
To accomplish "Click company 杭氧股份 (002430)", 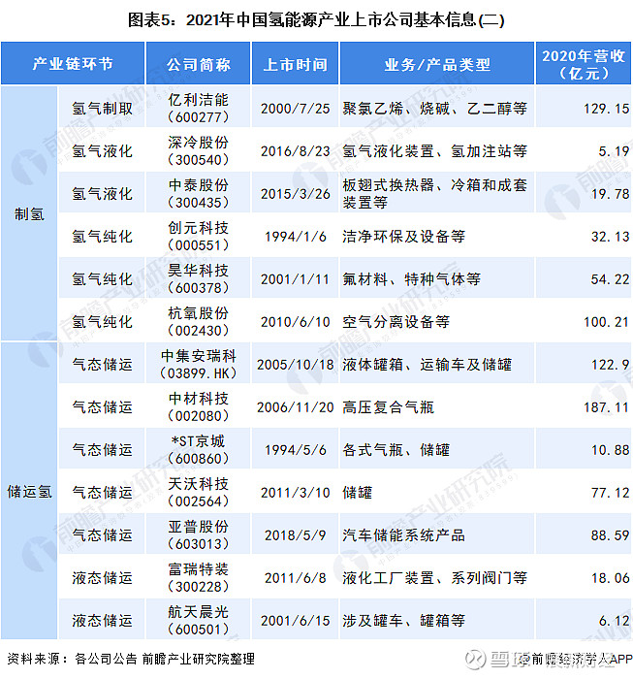I will [198, 321].
